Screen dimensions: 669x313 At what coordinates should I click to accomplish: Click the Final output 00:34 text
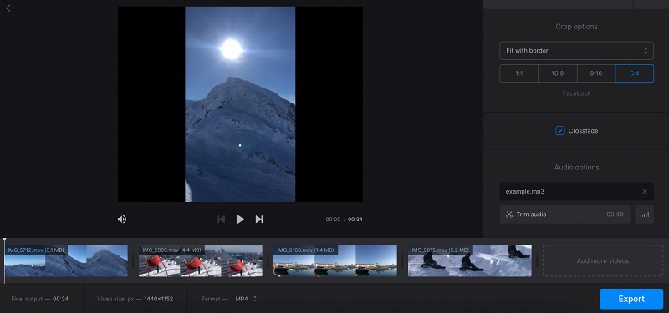(39, 299)
